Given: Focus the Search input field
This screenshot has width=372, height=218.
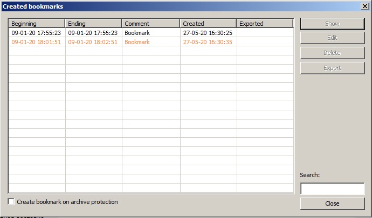Looking at the screenshot, I should click(333, 188).
